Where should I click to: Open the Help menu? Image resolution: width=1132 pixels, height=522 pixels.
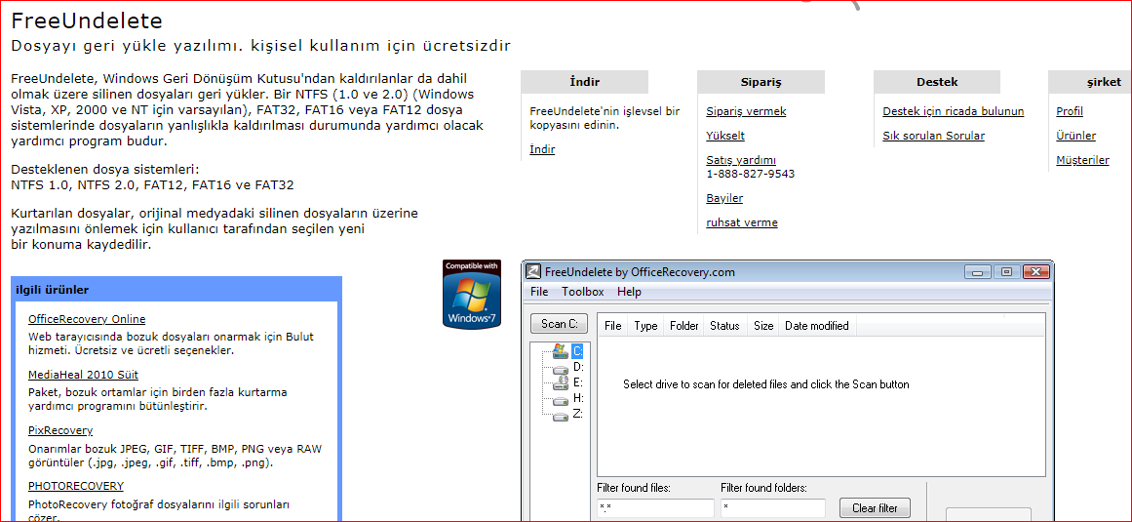(x=629, y=293)
